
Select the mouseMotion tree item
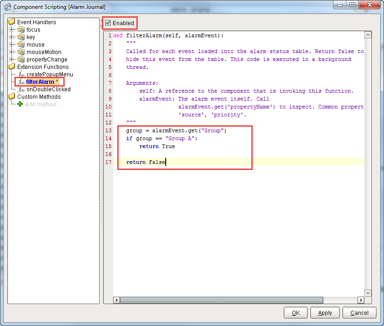pyautogui.click(x=44, y=52)
